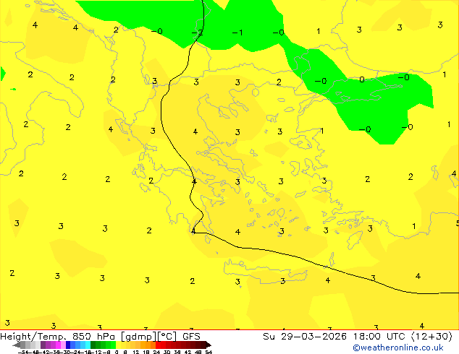
Task: Click the bright red swatch at legend value 24
Action: pos(158,345)
